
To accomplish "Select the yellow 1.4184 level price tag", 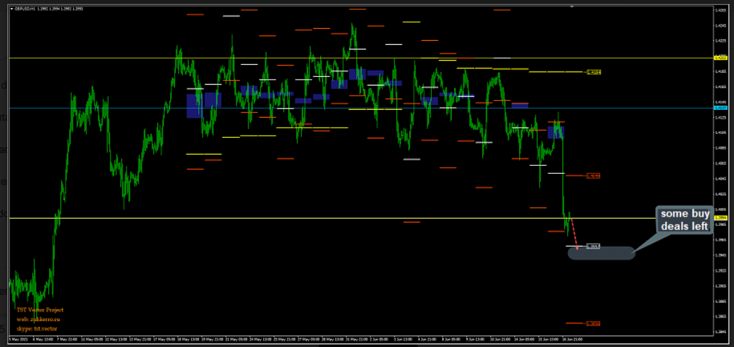I will 593,72.
